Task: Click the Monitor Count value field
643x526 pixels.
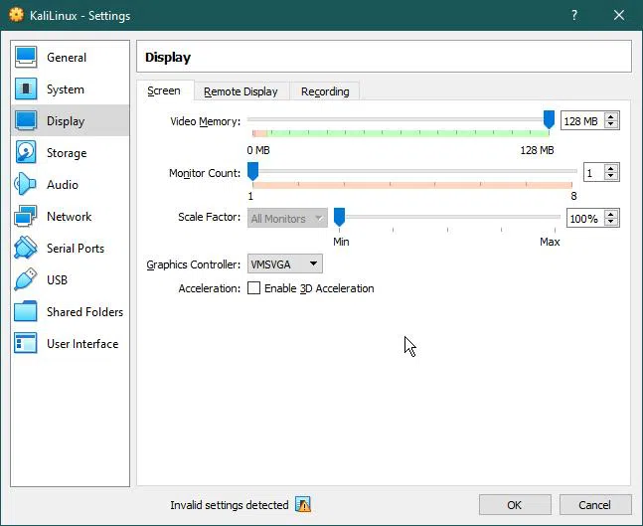Action: click(x=593, y=173)
